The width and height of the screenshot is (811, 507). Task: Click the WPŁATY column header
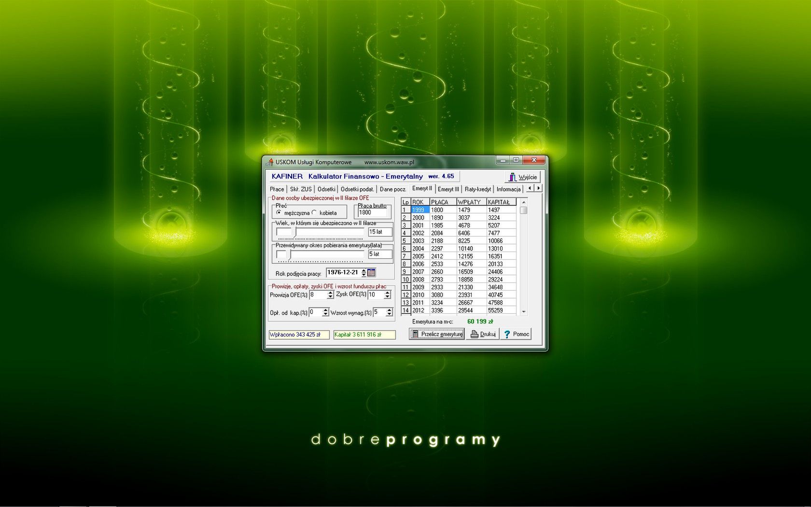[471, 202]
